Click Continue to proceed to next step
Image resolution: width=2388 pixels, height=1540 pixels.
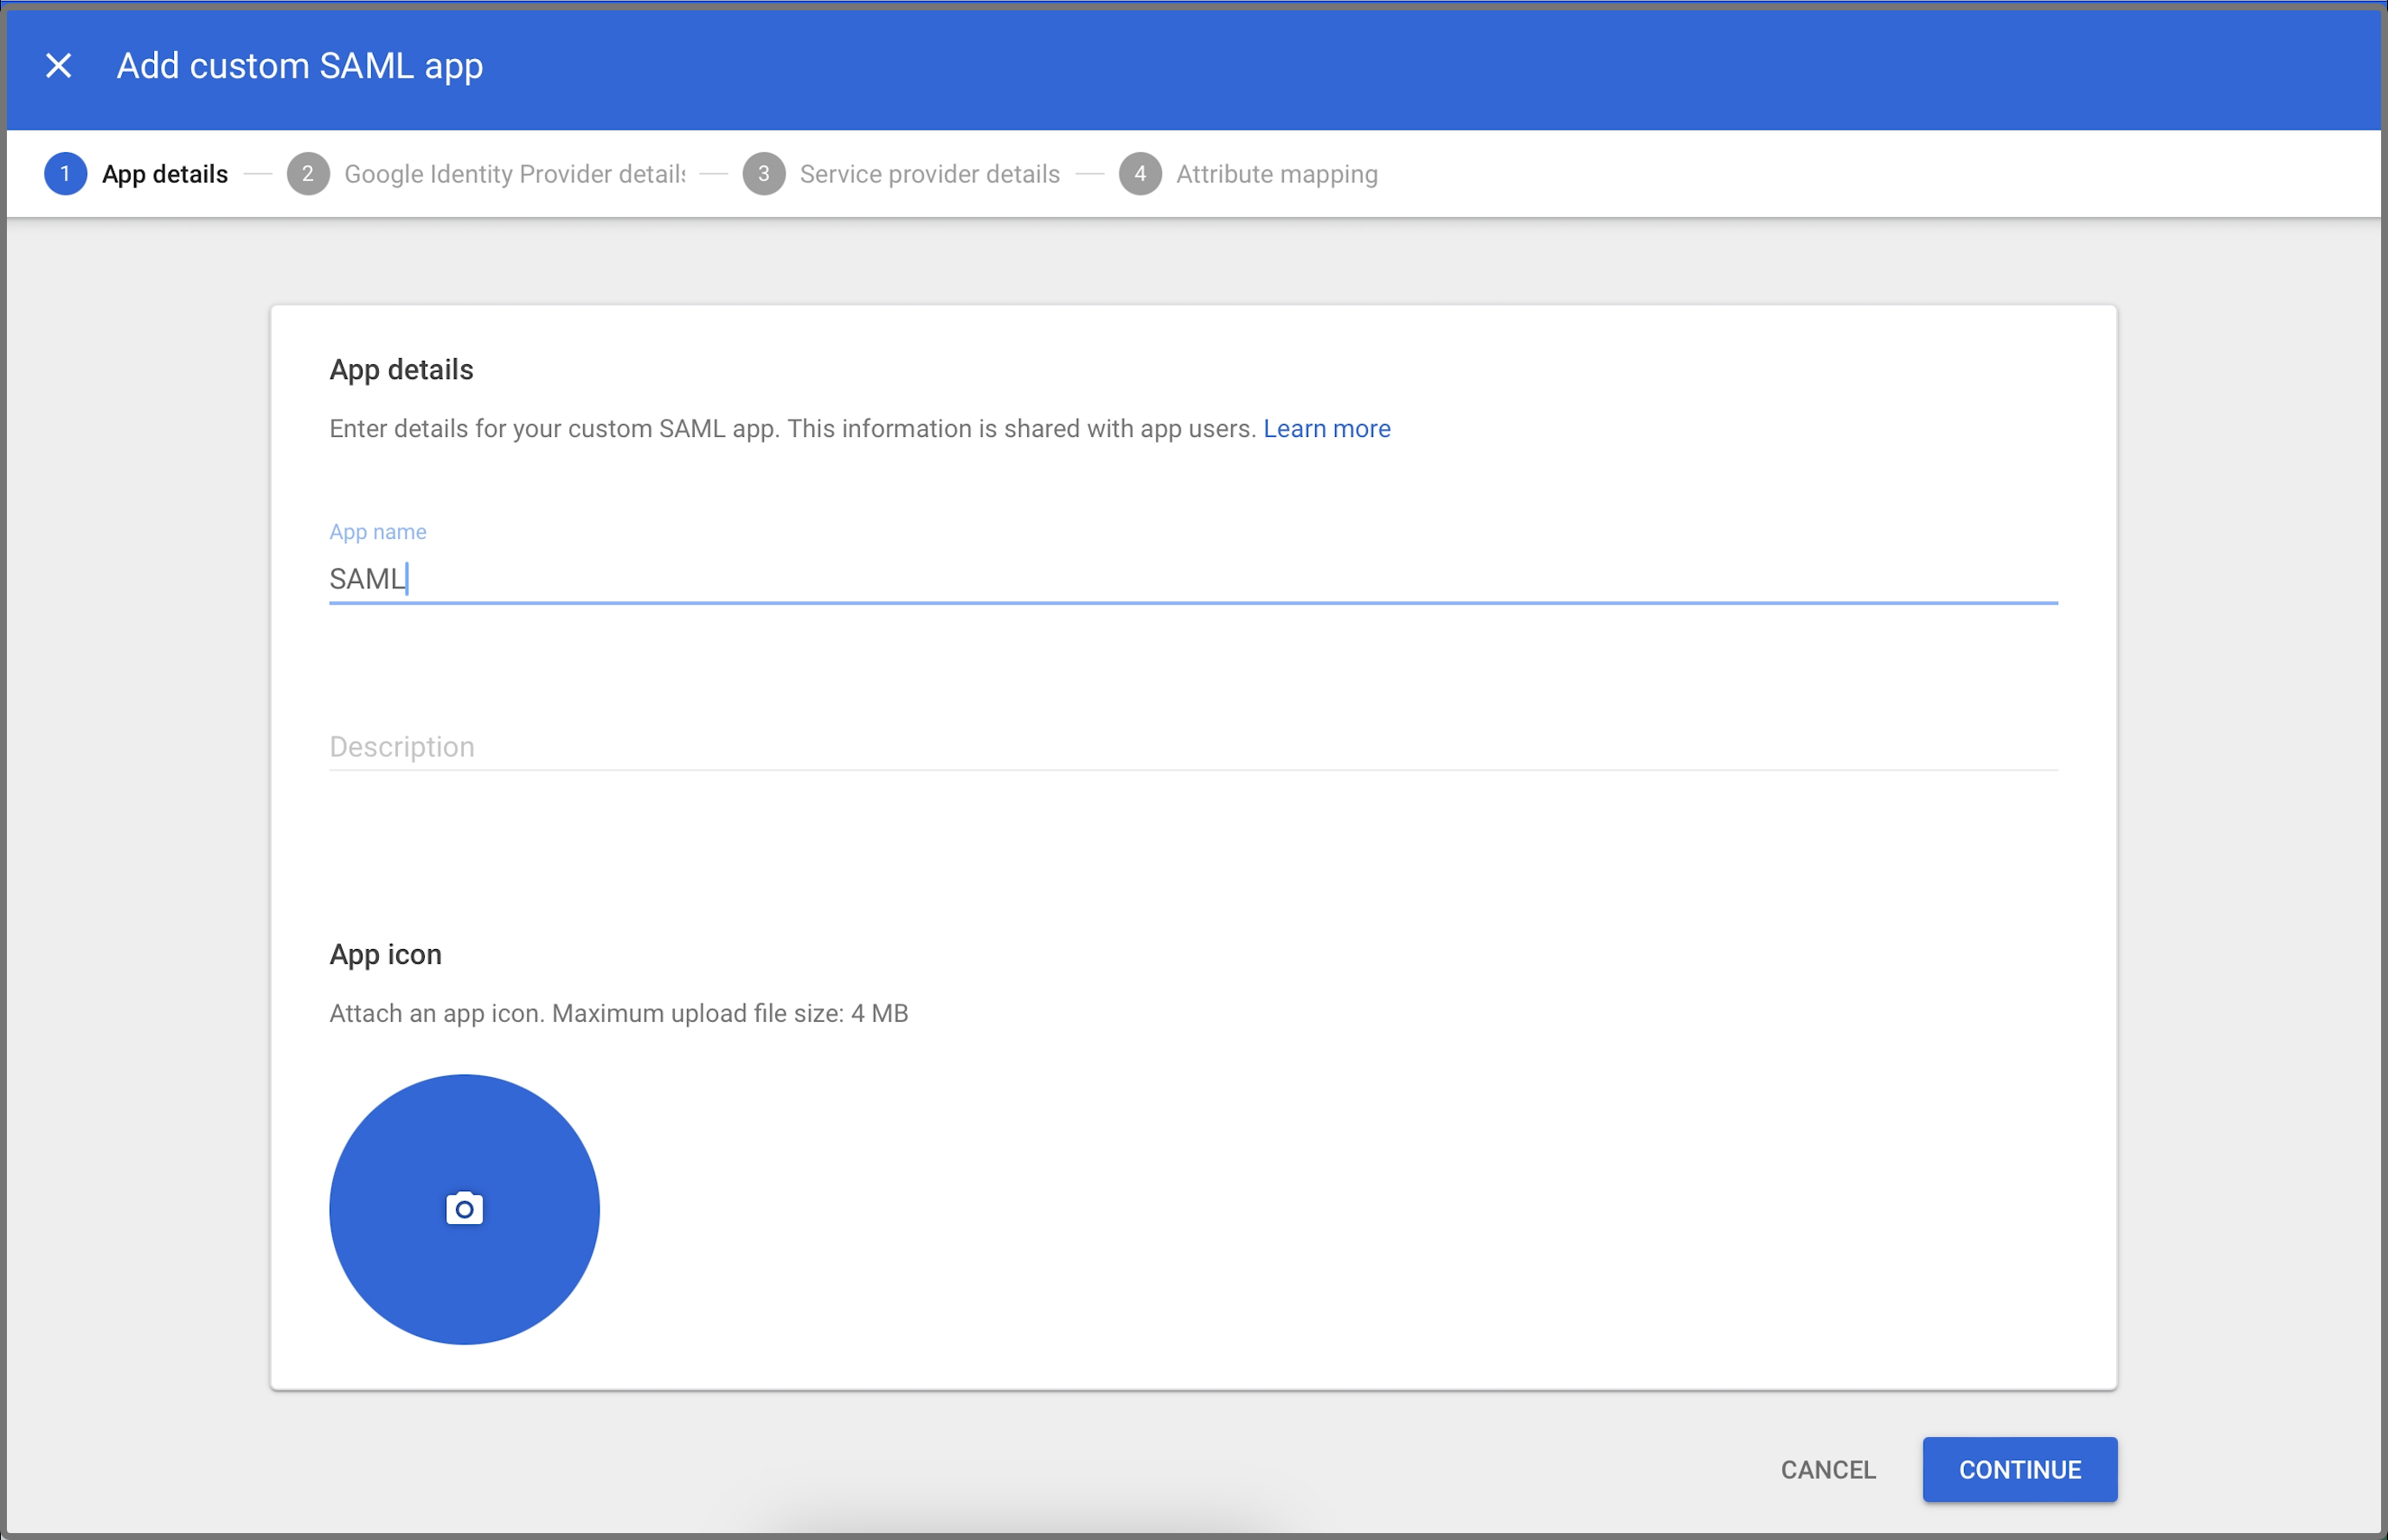[x=2019, y=1469]
